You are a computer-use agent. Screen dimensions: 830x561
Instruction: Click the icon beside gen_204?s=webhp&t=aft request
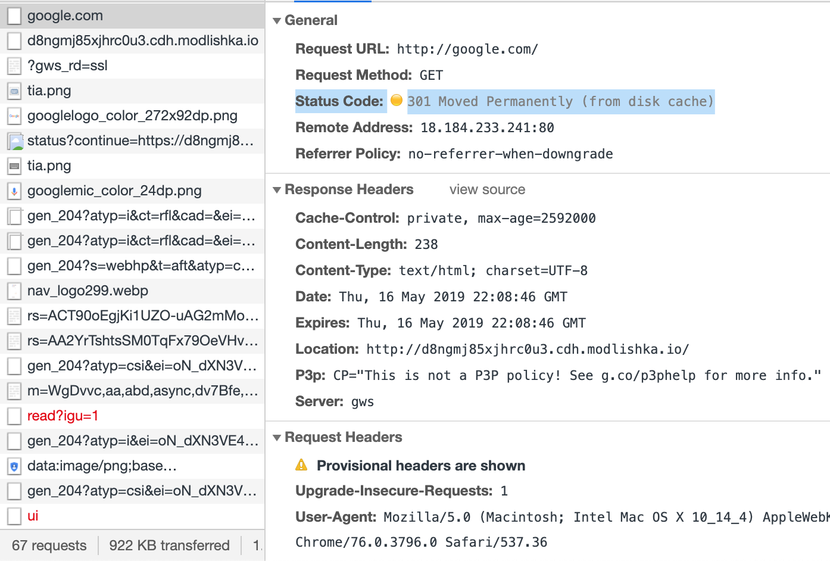pos(14,266)
